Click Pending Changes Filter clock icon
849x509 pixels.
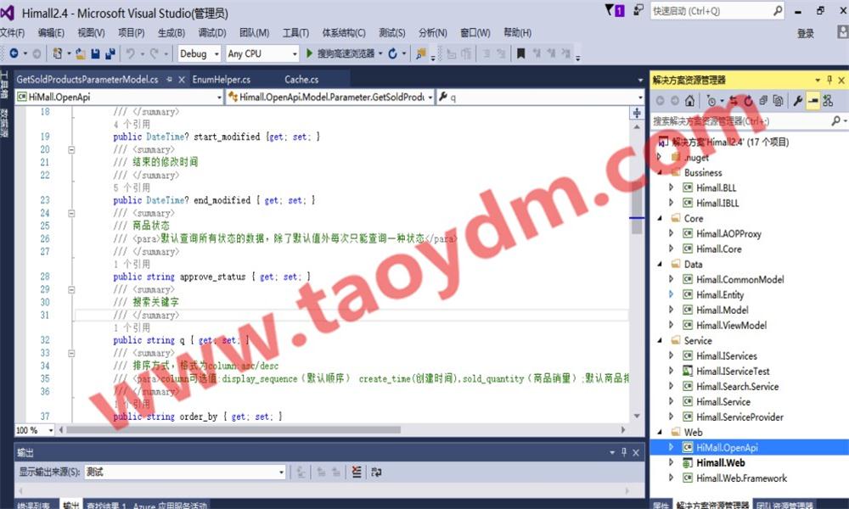[x=711, y=101]
